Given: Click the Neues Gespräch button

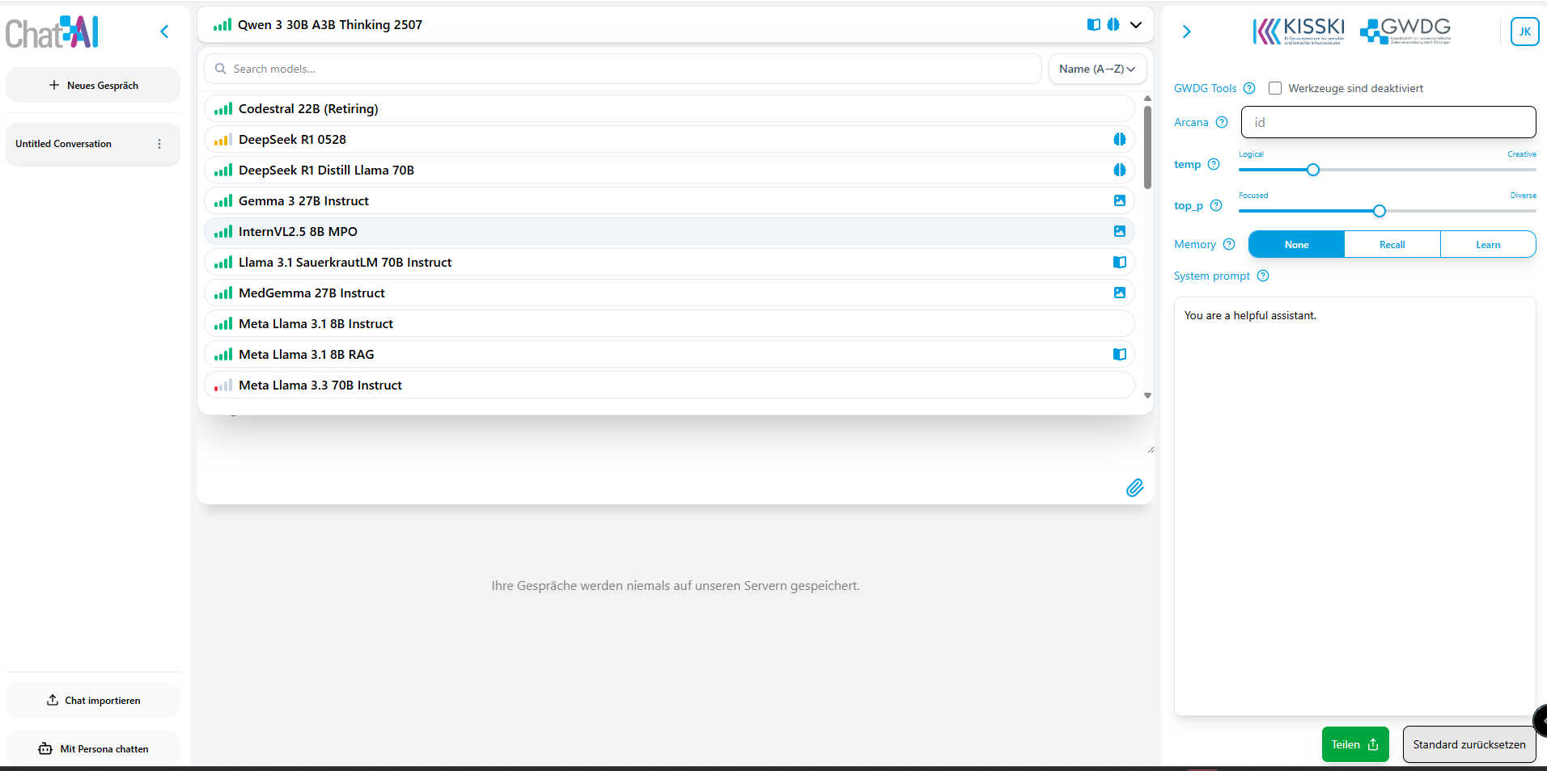Looking at the screenshot, I should [93, 85].
